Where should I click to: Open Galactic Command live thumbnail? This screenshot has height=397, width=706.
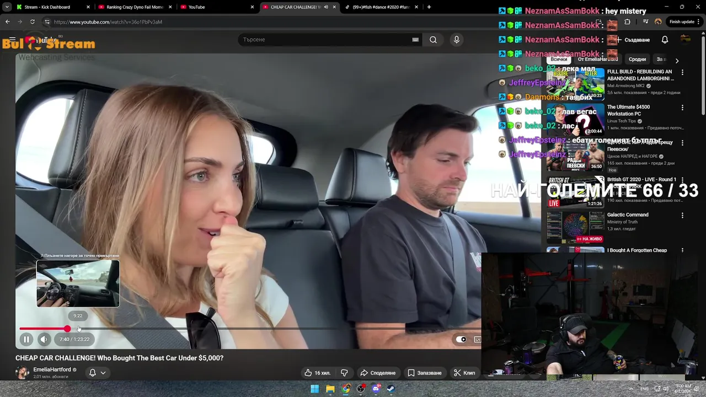(575, 227)
